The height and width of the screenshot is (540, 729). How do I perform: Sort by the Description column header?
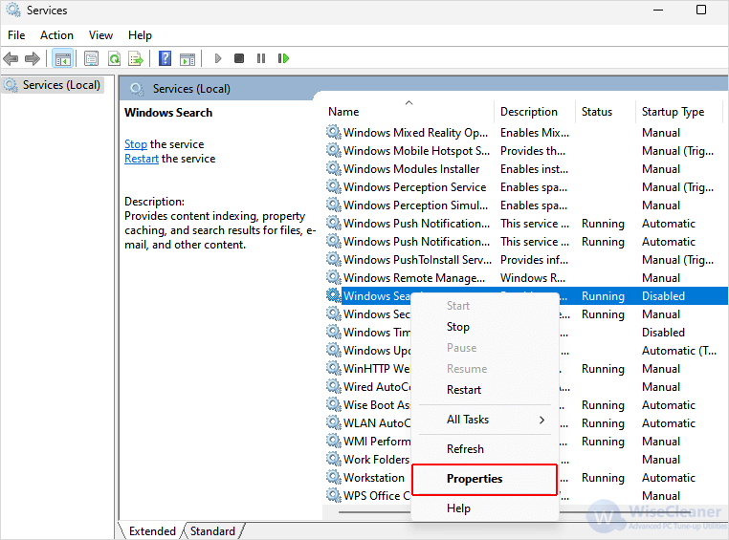point(535,112)
